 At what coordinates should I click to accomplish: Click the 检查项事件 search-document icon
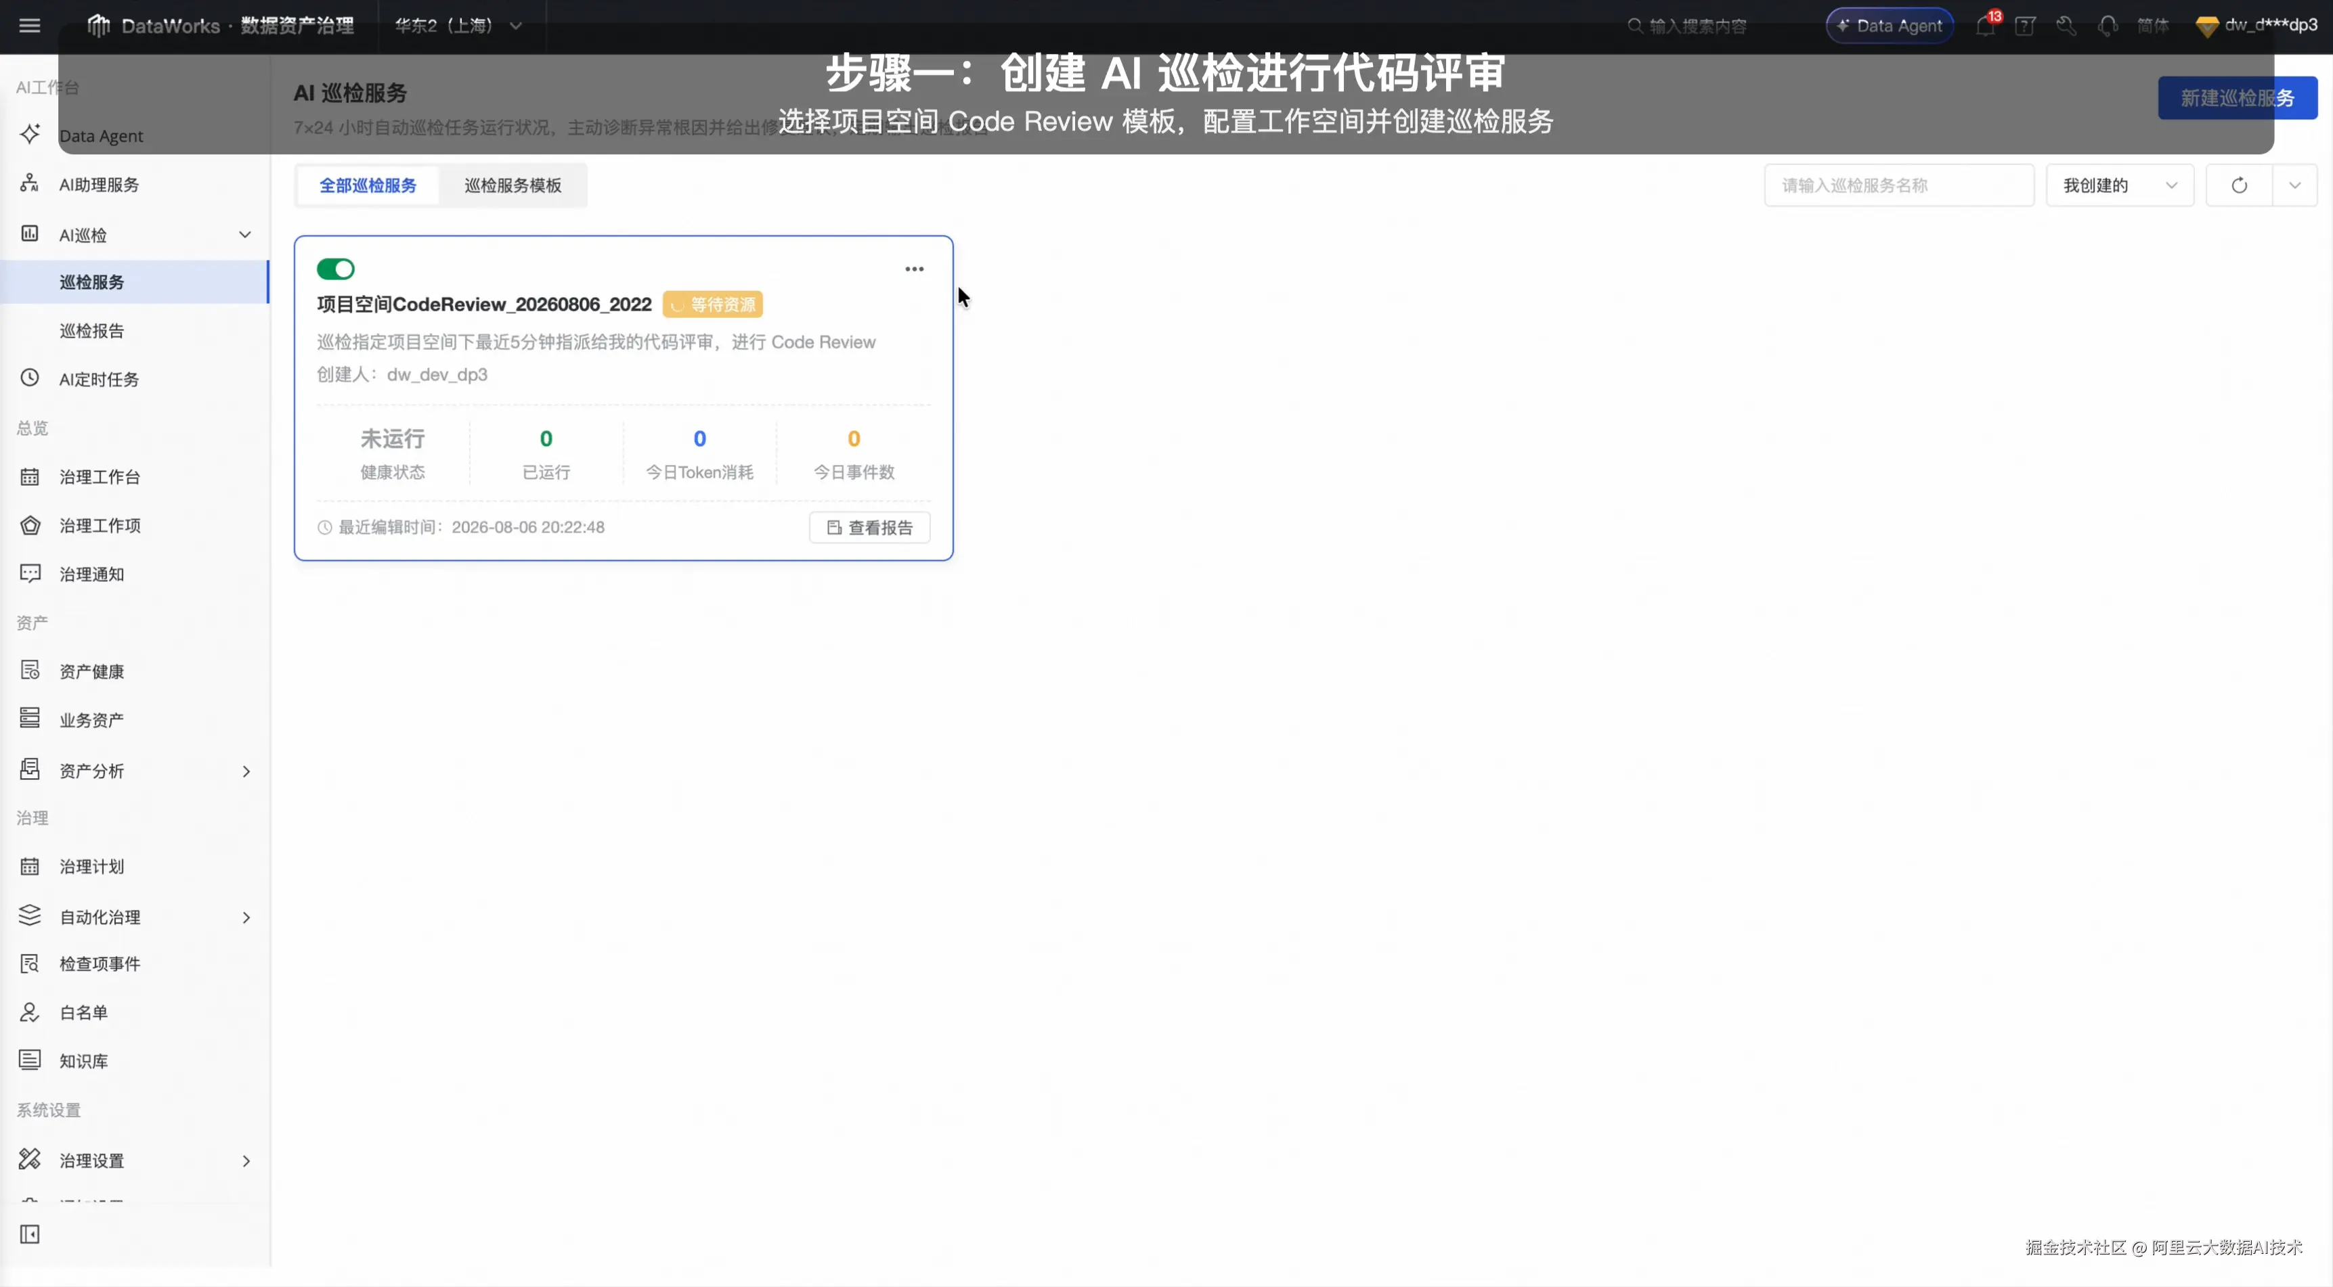30,964
